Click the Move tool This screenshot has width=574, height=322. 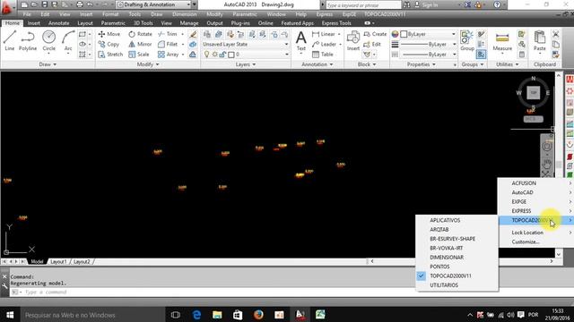tap(109, 34)
